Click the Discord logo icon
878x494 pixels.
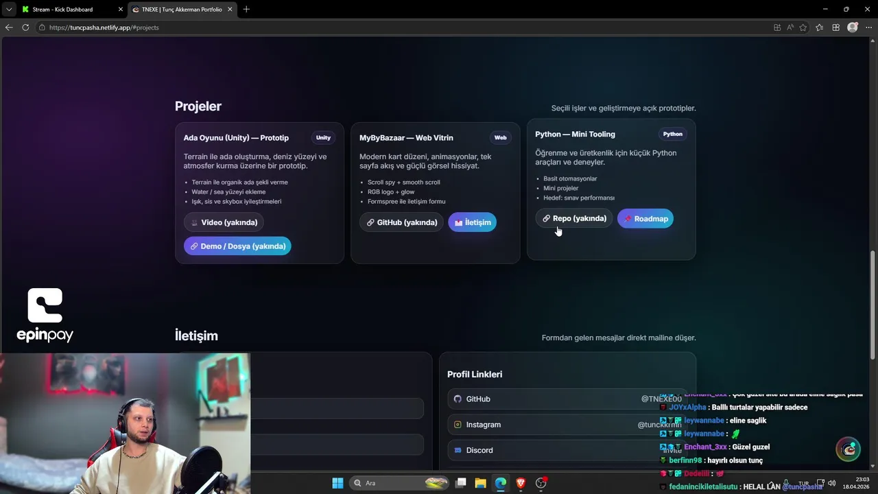coord(458,450)
